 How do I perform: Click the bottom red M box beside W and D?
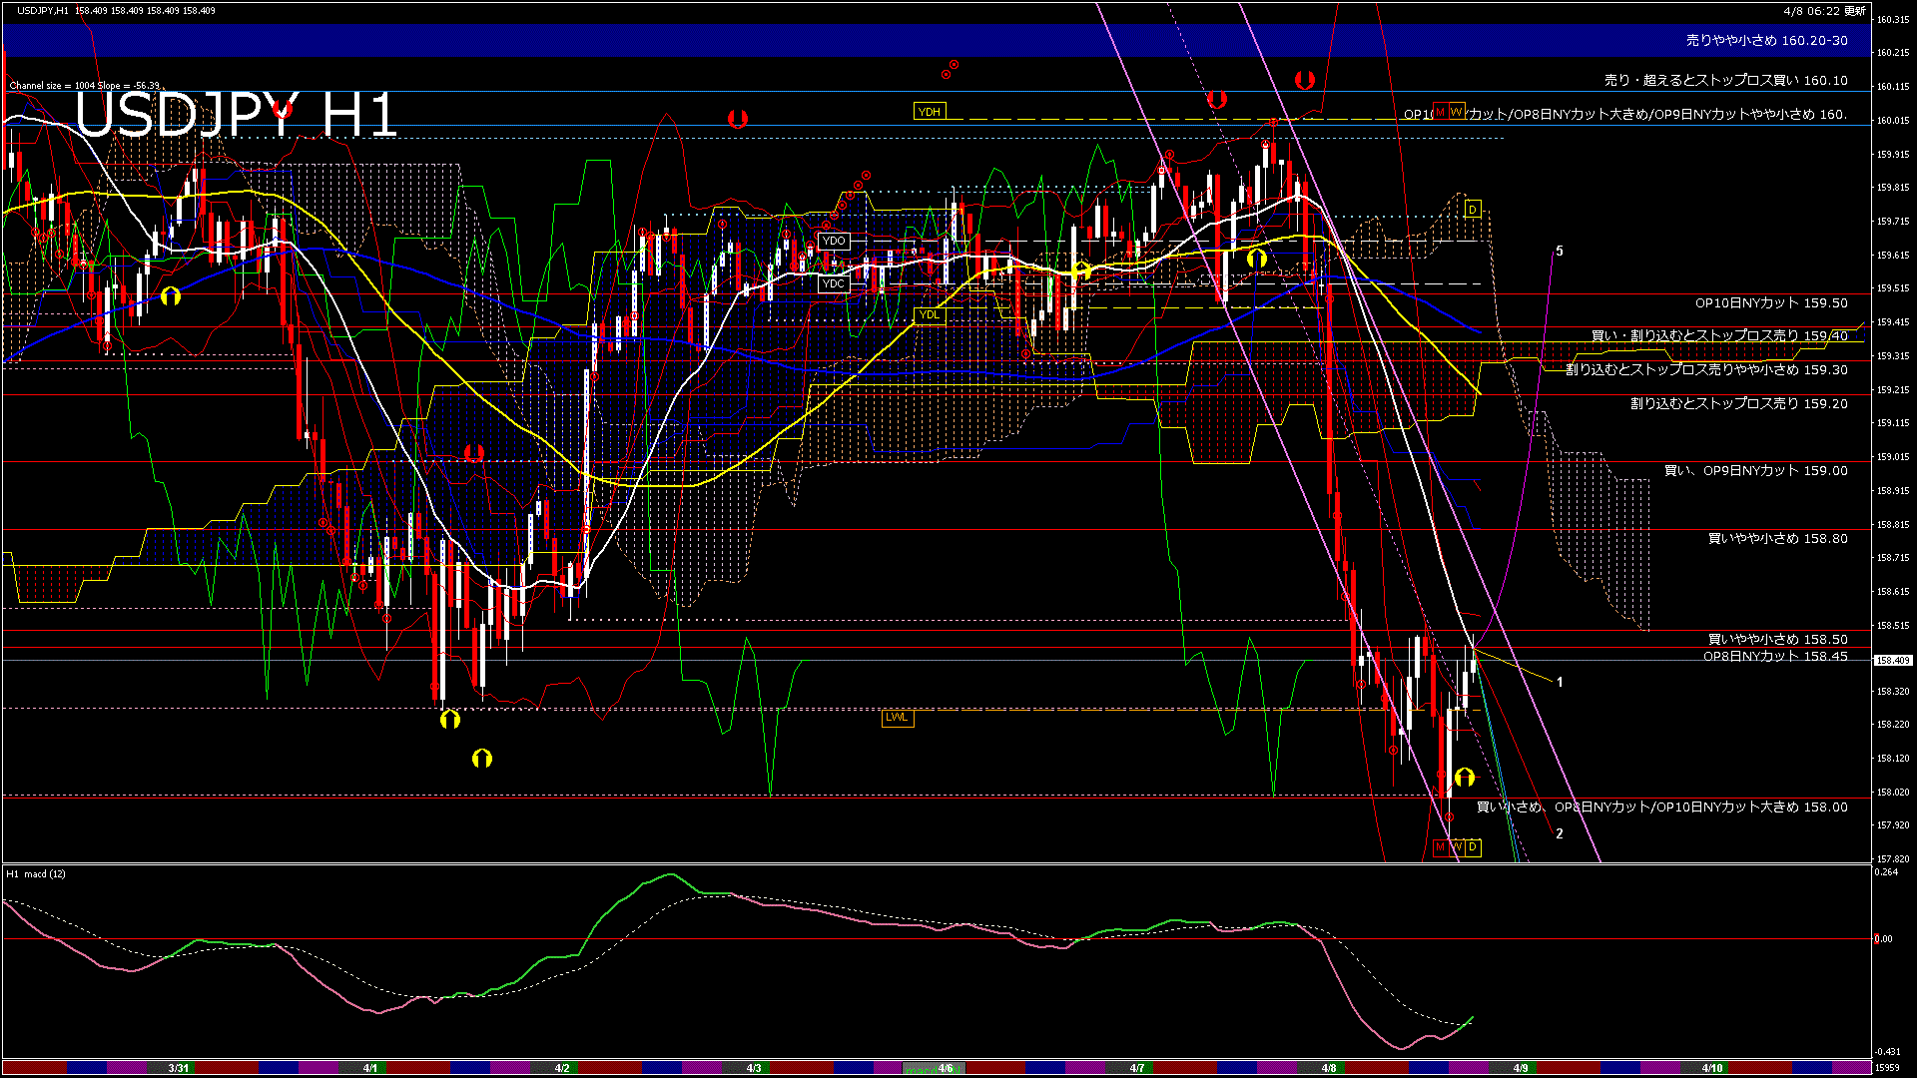1439,847
